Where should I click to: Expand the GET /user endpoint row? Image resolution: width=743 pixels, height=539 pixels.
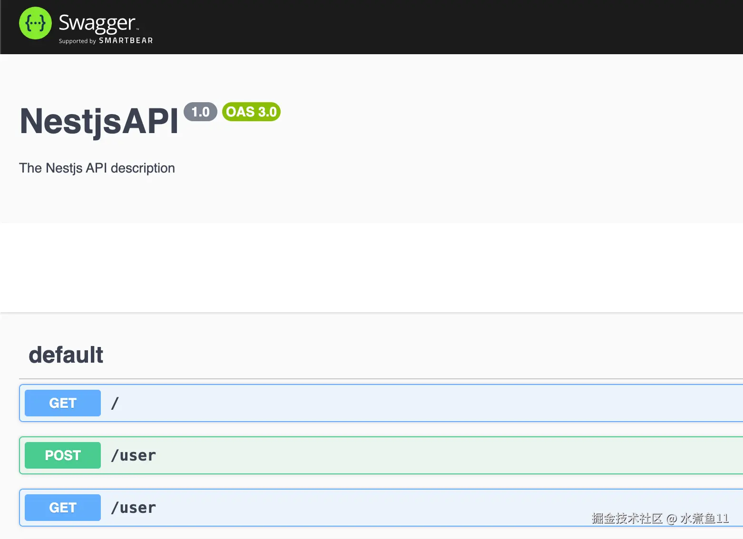pos(381,508)
